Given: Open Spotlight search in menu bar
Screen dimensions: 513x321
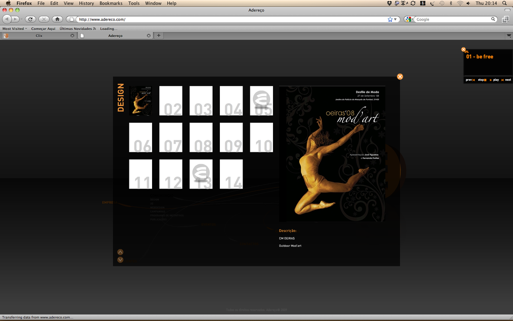Looking at the screenshot, I should pyautogui.click(x=505, y=3).
